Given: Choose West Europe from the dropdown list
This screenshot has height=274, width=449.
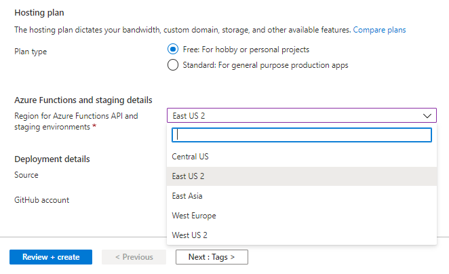Looking at the screenshot, I should (194, 216).
